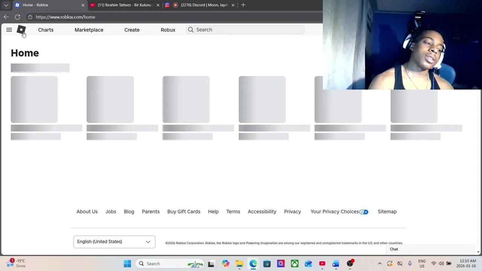Launch Copilot from the taskbar
Screen dimensions: 482x271
226,263
